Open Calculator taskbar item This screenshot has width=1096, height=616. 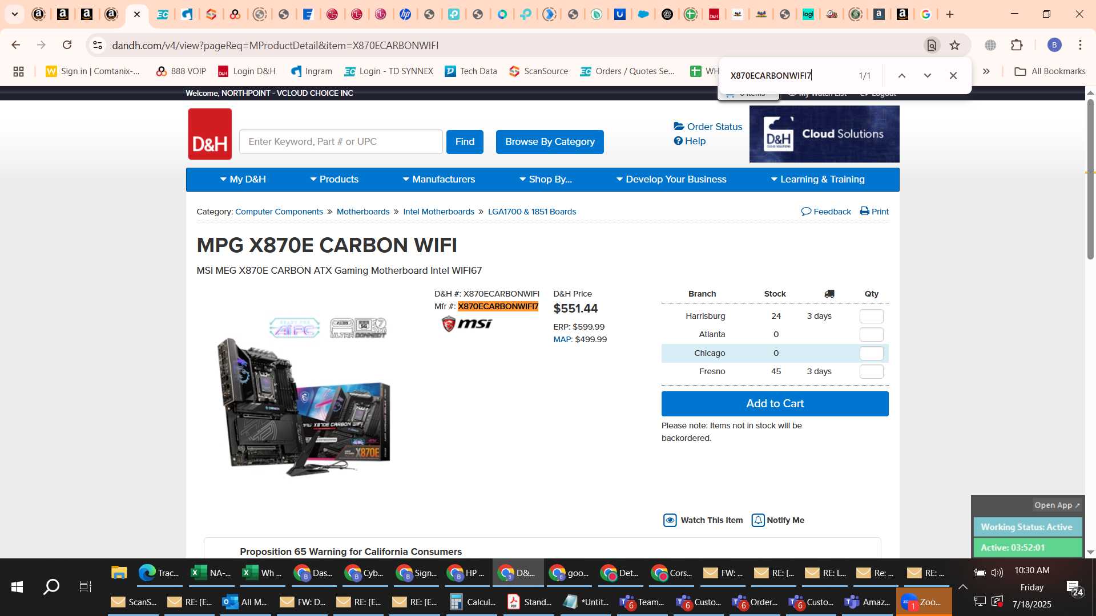pyautogui.click(x=473, y=602)
